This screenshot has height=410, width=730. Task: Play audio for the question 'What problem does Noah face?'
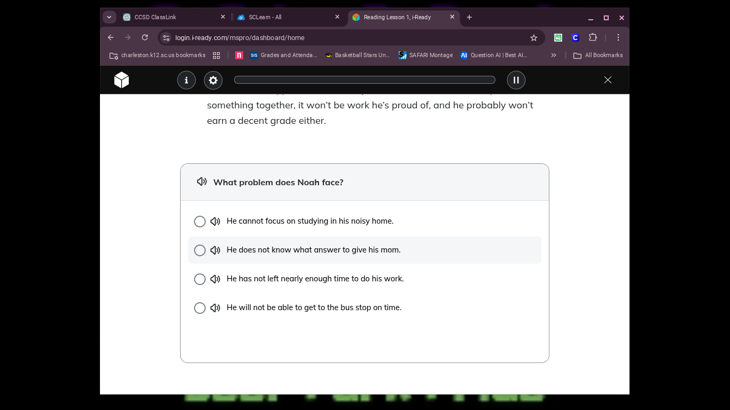pyautogui.click(x=202, y=182)
